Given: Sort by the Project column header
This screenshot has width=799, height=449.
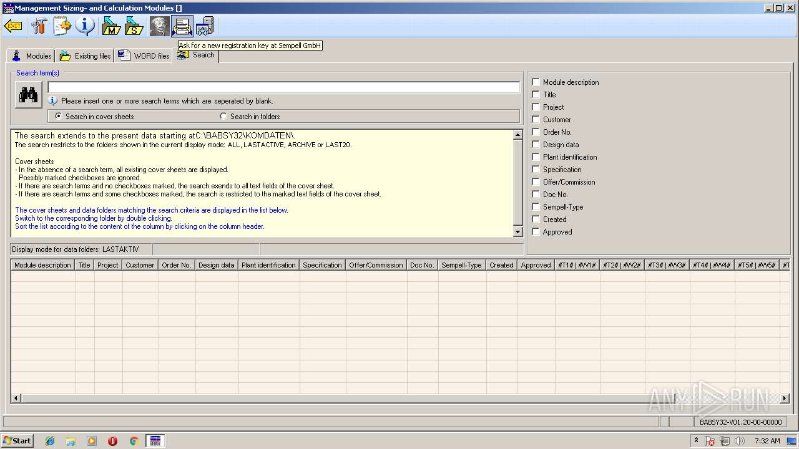Looking at the screenshot, I should click(x=108, y=265).
